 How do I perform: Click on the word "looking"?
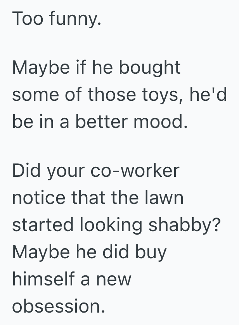[111, 226]
